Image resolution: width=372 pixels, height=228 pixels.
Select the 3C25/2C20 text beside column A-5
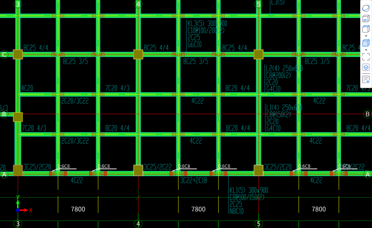(278, 167)
